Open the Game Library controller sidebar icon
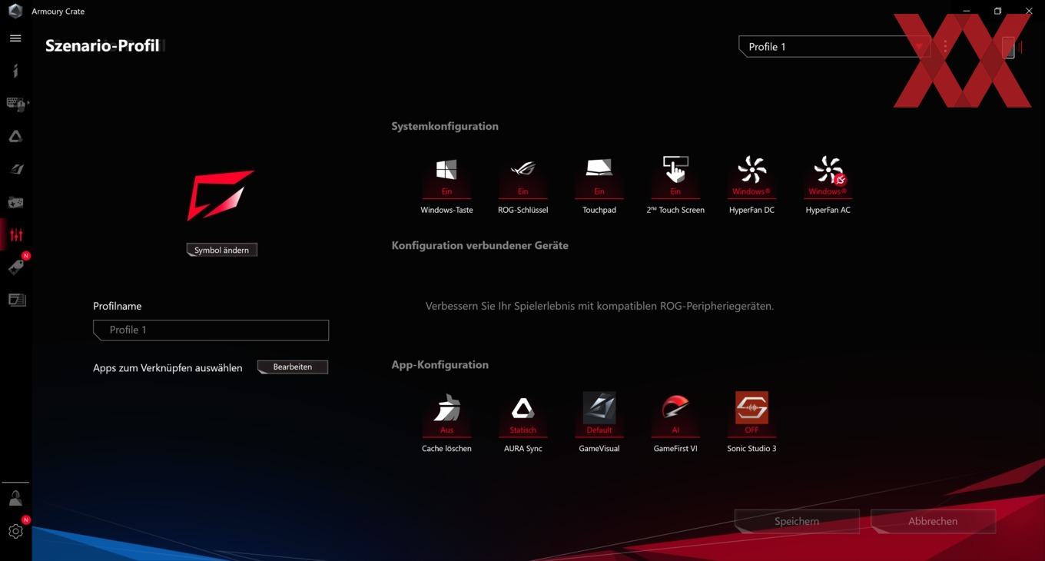Screen dimensions: 1045x561 15,202
